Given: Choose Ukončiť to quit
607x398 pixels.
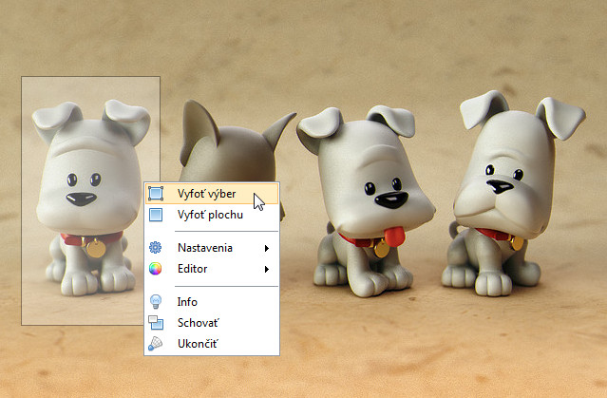Looking at the screenshot, I should pyautogui.click(x=212, y=344).
